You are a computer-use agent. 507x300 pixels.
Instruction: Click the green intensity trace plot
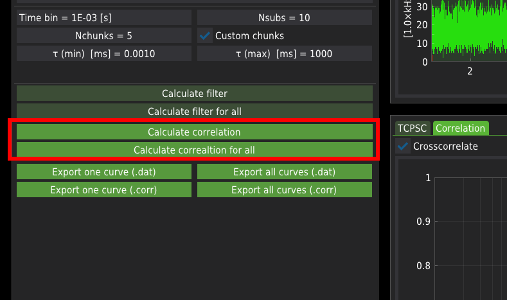469,29
